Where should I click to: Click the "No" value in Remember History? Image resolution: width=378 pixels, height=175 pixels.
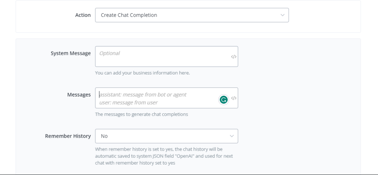(x=104, y=136)
